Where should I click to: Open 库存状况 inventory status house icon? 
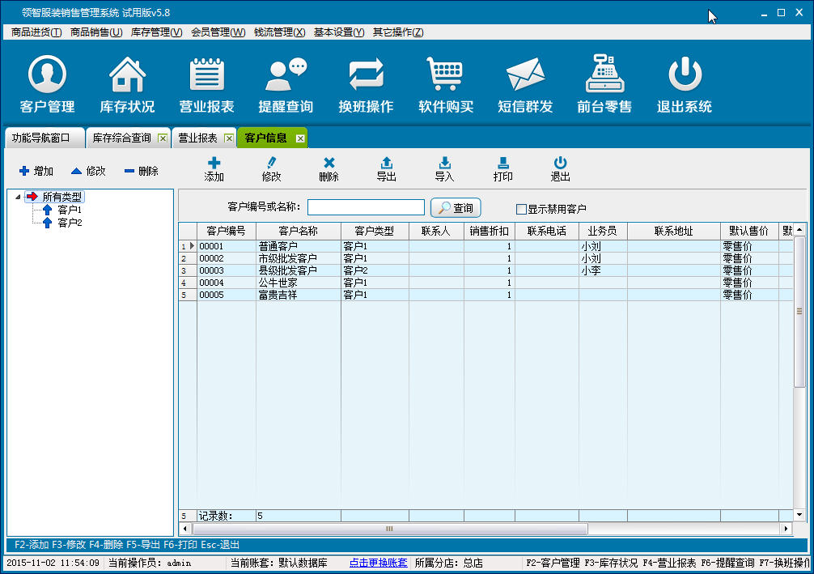pos(127,85)
